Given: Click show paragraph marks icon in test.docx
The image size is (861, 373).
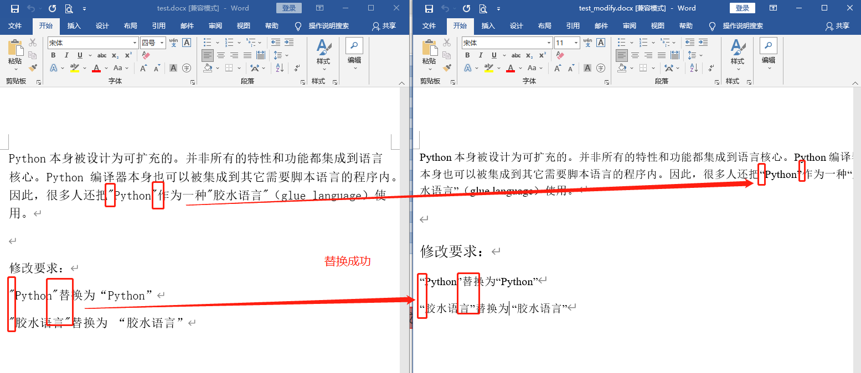Looking at the screenshot, I should tap(297, 68).
